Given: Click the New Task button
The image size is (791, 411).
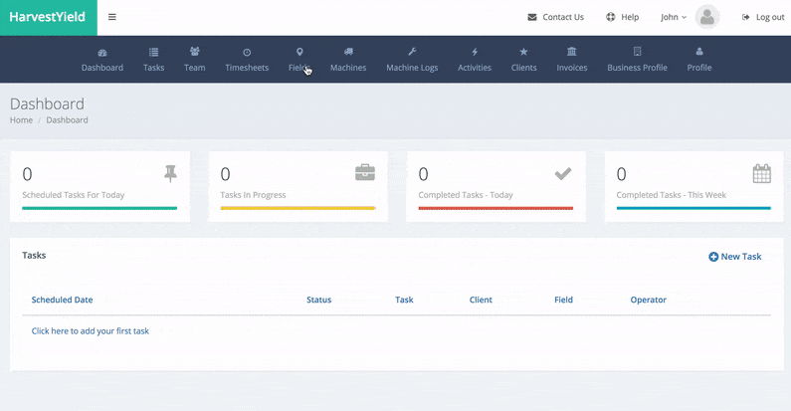Looking at the screenshot, I should point(734,257).
